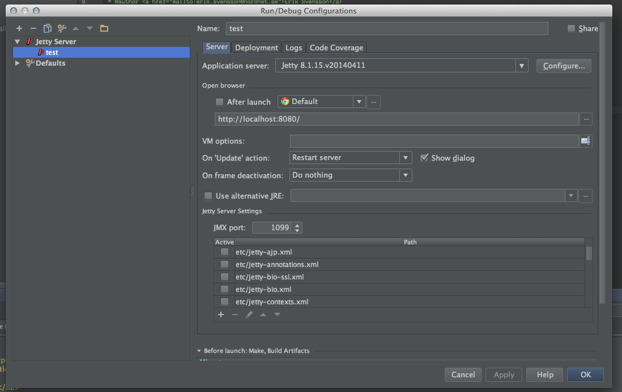Click the Cancel button
622x392 pixels.
point(463,374)
